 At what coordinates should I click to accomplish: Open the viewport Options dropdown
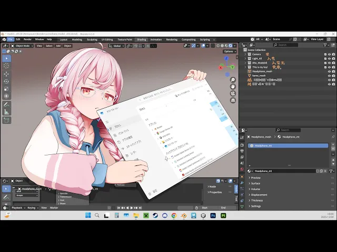click(230, 51)
